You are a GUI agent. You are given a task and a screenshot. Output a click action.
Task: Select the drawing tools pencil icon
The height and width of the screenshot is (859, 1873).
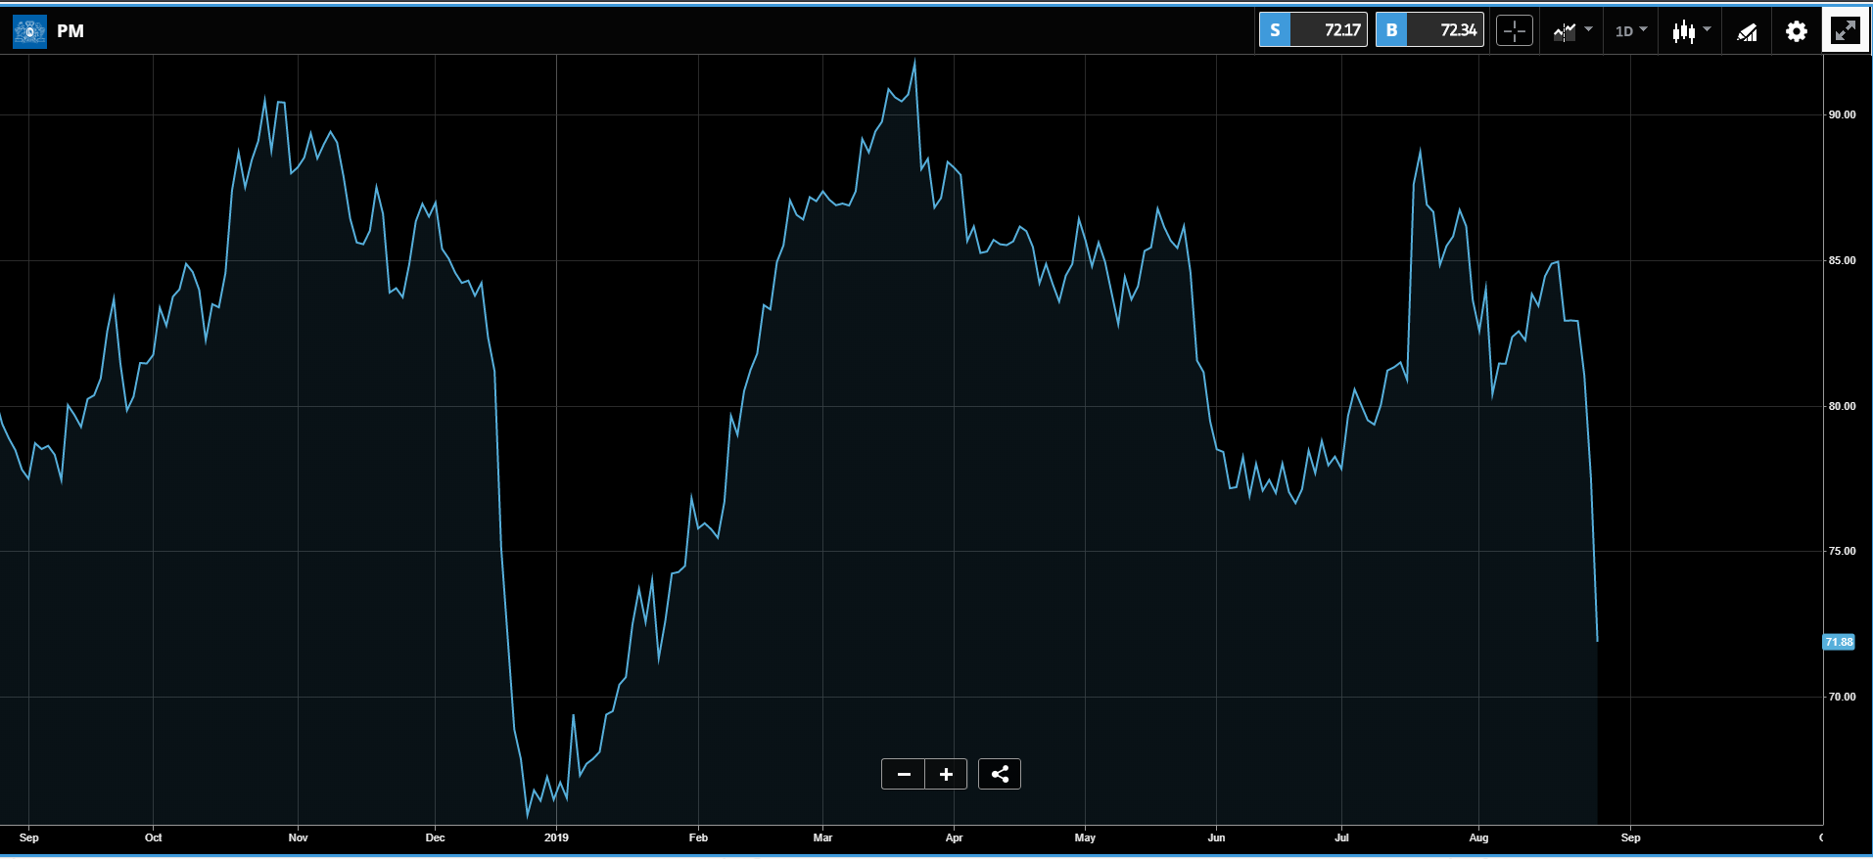[x=1747, y=32]
